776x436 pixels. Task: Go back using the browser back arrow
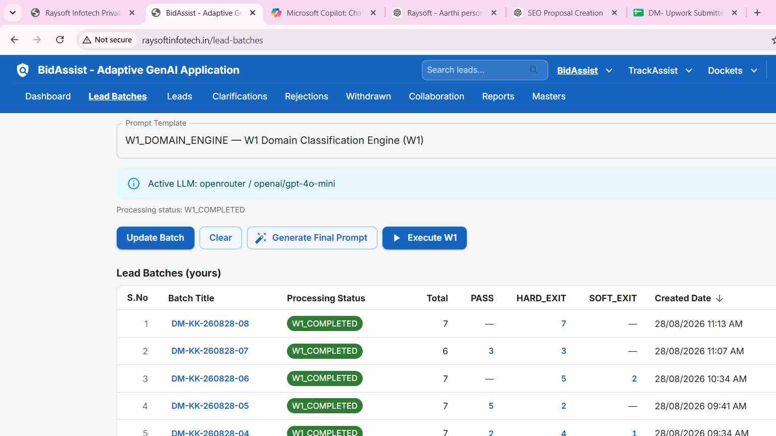(14, 39)
